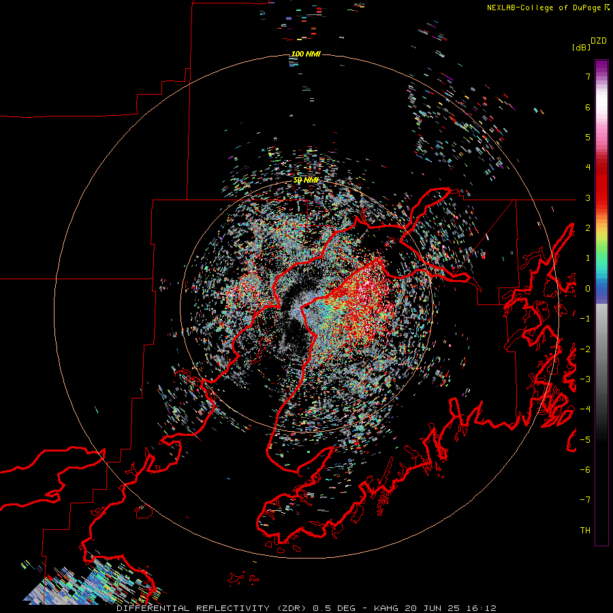Click the TH label on the legend
The image size is (613, 613).
click(585, 531)
